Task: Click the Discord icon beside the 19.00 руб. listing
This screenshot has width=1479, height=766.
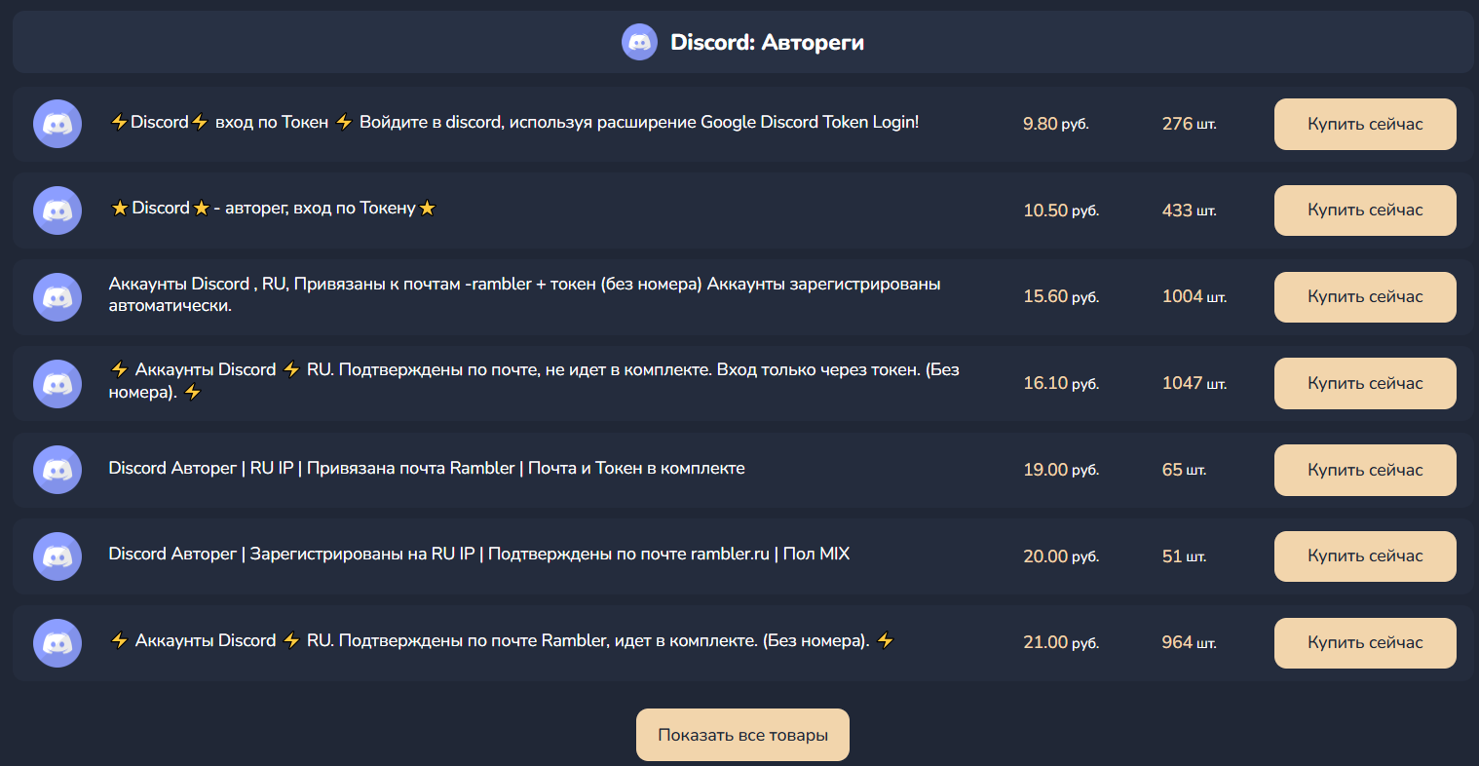Action: click(x=57, y=470)
